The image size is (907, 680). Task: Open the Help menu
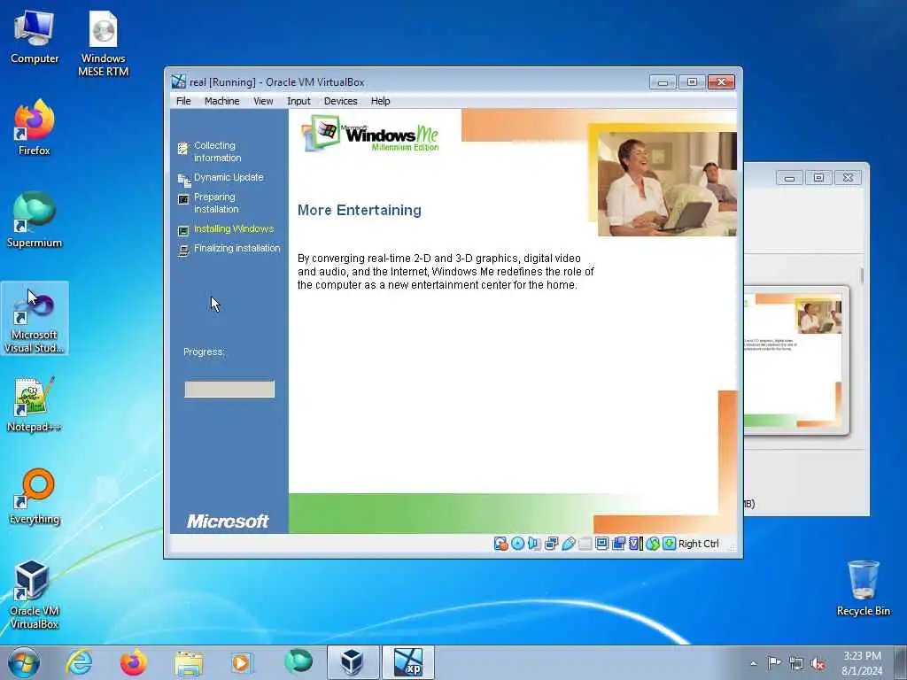(x=380, y=101)
